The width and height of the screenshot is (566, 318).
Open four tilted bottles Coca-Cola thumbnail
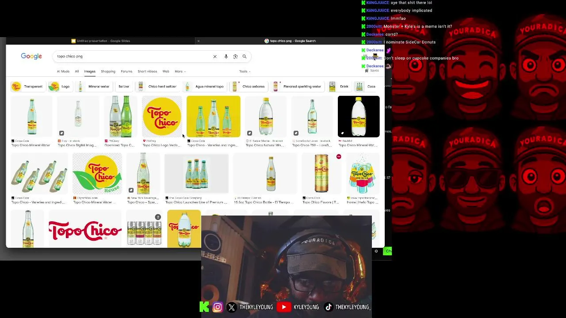click(39, 174)
